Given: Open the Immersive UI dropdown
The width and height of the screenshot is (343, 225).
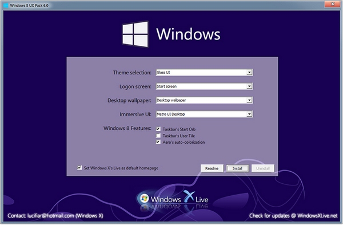Looking at the screenshot, I should (204, 114).
